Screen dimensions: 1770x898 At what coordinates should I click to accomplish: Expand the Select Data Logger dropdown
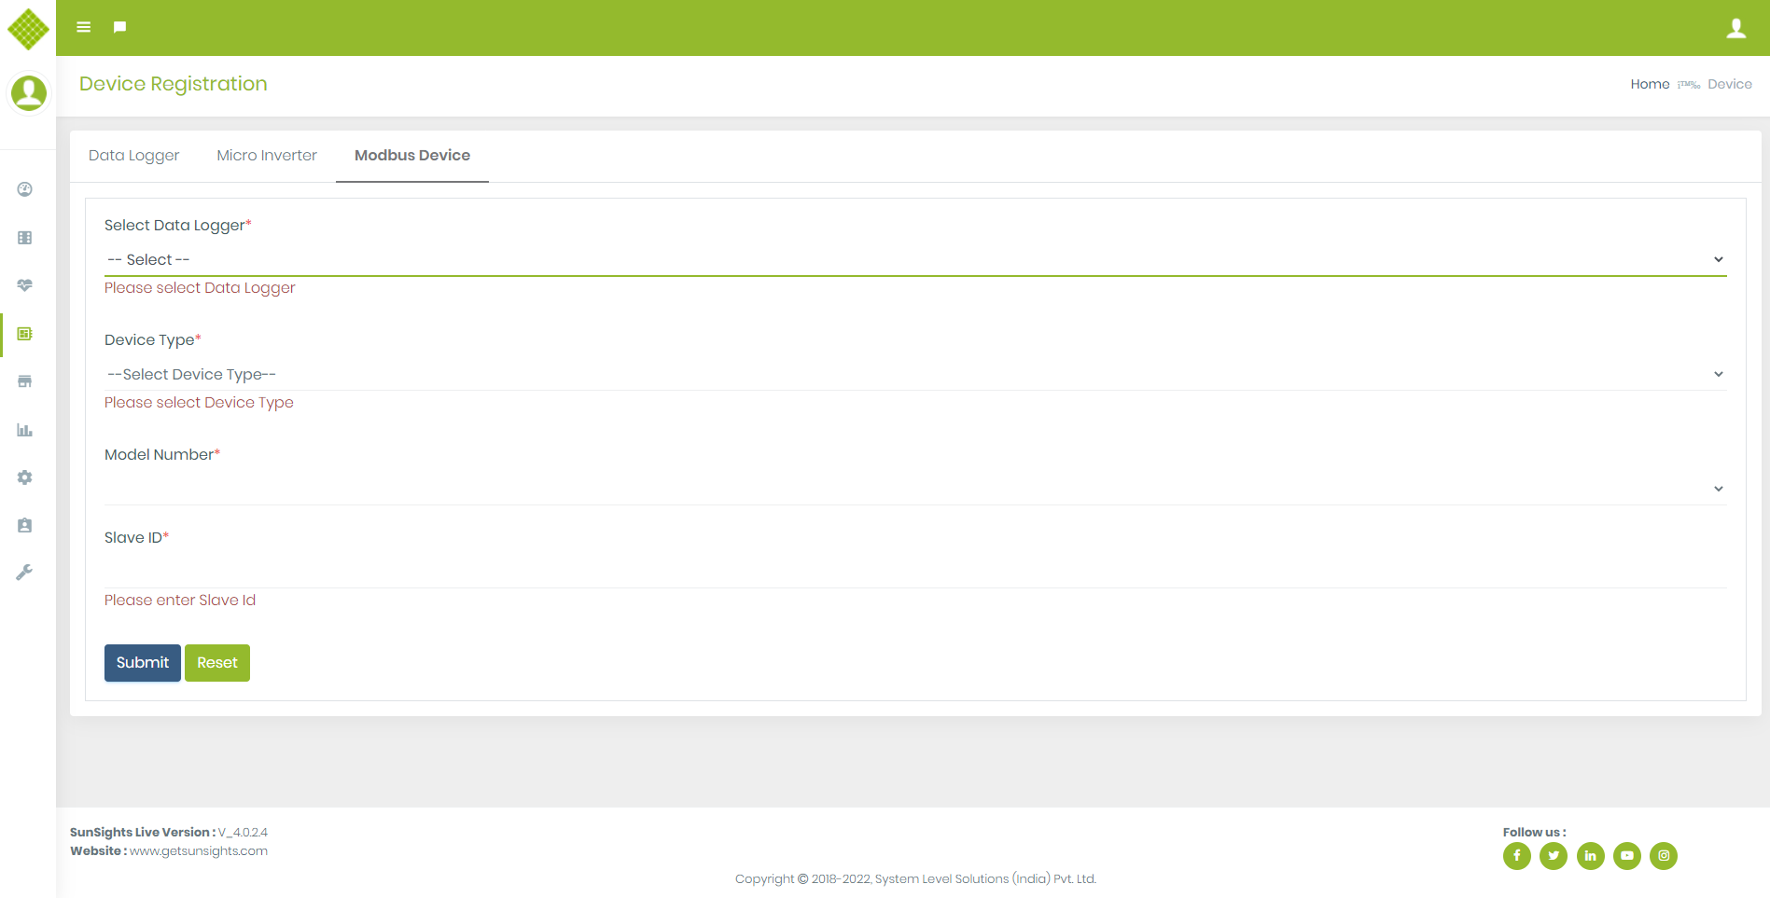(914, 260)
